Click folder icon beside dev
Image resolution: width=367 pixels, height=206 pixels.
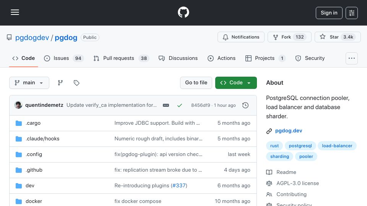(x=19, y=186)
